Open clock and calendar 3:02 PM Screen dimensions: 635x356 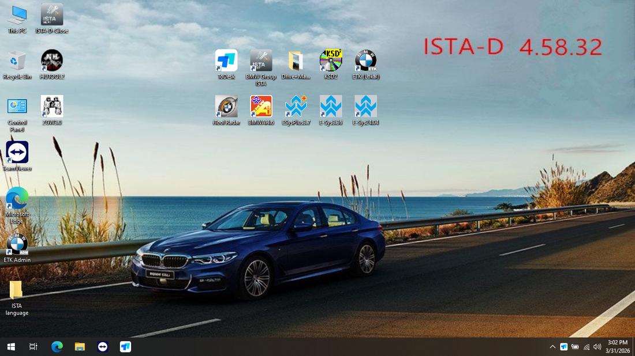[618, 347]
